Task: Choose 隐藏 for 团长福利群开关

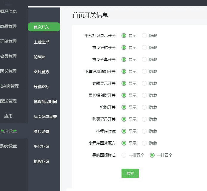Action: pyautogui.click(x=144, y=95)
